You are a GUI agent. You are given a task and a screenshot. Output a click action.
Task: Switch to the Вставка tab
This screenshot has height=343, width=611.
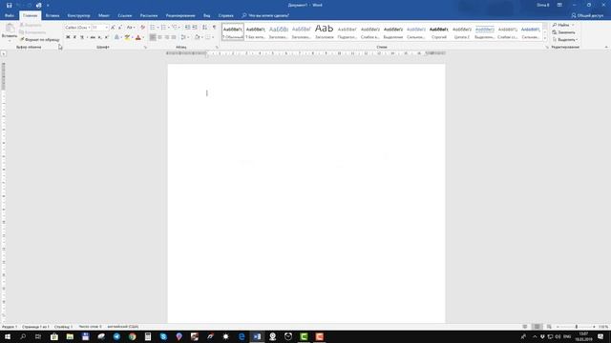pos(53,15)
